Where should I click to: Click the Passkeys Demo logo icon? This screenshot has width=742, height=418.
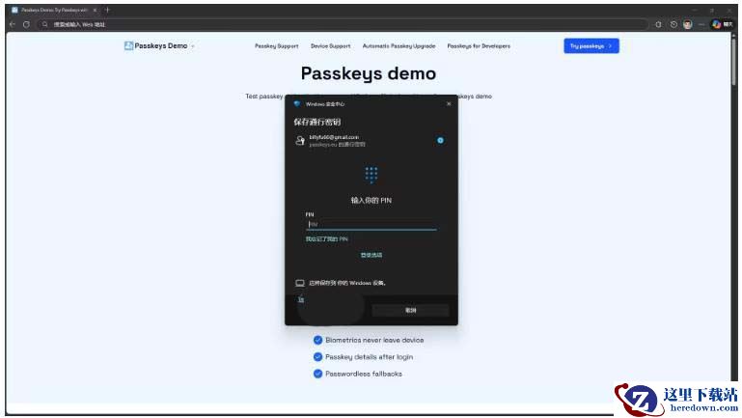128,45
